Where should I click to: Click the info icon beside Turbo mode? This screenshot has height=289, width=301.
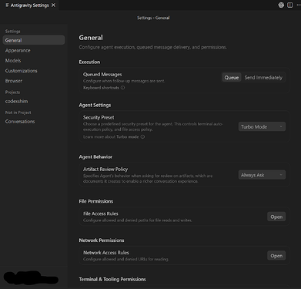[x=142, y=136]
